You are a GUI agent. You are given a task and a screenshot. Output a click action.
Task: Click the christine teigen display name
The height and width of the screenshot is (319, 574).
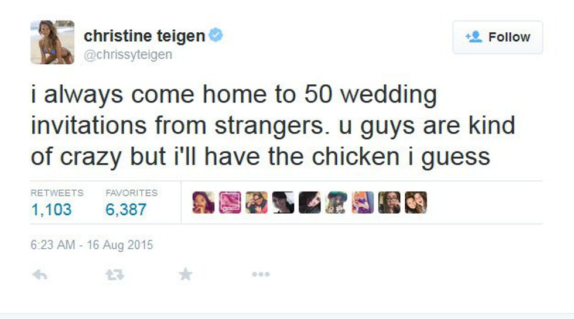144,36
